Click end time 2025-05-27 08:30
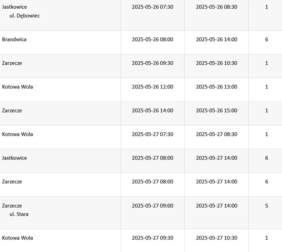The image size is (282, 252). point(216,134)
